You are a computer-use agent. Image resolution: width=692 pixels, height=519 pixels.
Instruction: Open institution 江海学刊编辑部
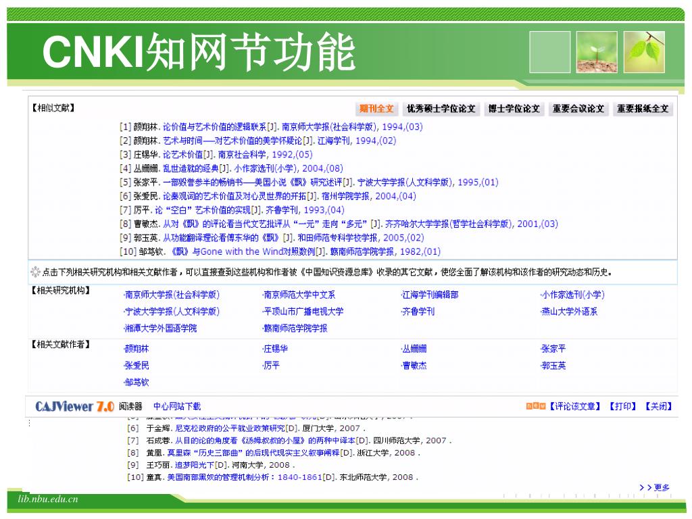pyautogui.click(x=430, y=295)
